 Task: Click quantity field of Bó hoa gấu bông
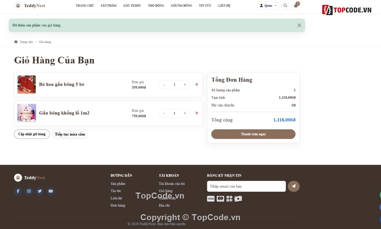[174, 84]
